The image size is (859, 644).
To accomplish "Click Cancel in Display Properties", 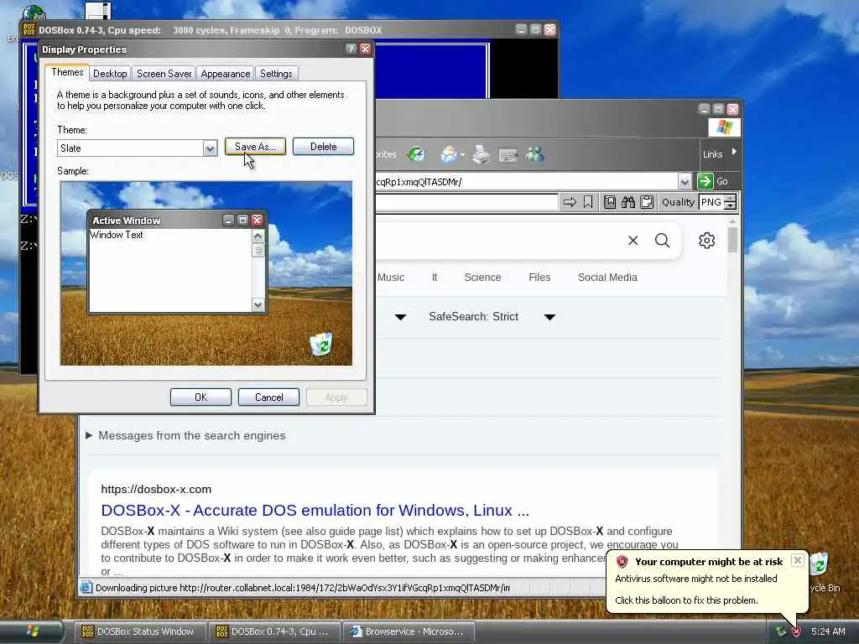I will point(269,397).
